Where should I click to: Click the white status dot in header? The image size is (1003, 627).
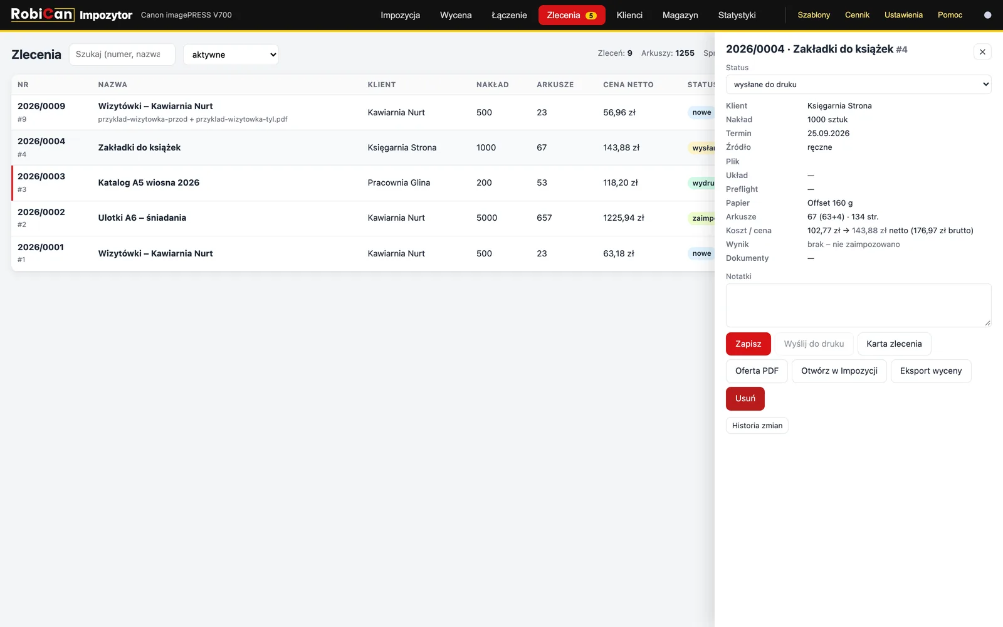(x=988, y=15)
